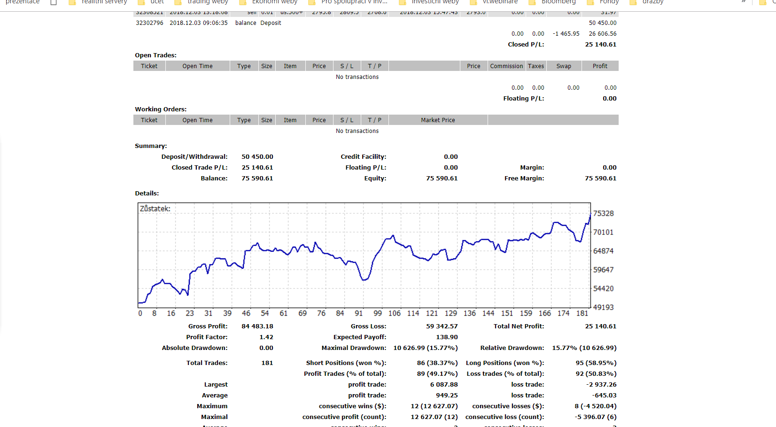Click the 'Margin:' label in Summary
776x427 pixels.
[532, 168]
